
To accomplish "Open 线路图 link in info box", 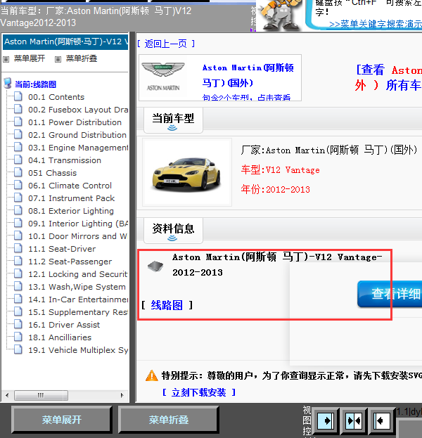I will tap(167, 305).
